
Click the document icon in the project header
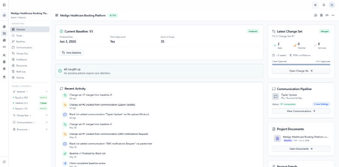[321, 15]
